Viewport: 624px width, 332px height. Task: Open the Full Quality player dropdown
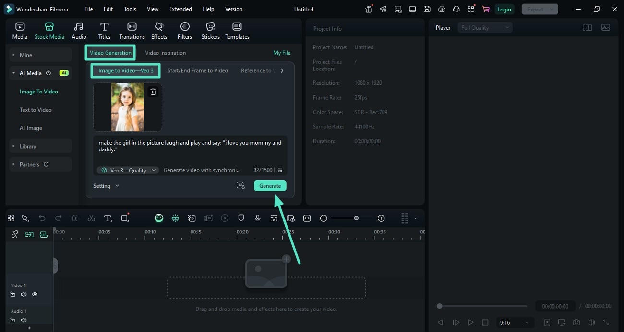[x=485, y=28]
